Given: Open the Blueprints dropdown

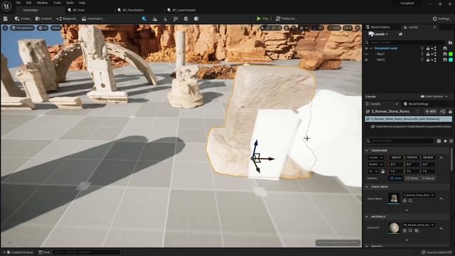Looking at the screenshot, I should pos(66,18).
